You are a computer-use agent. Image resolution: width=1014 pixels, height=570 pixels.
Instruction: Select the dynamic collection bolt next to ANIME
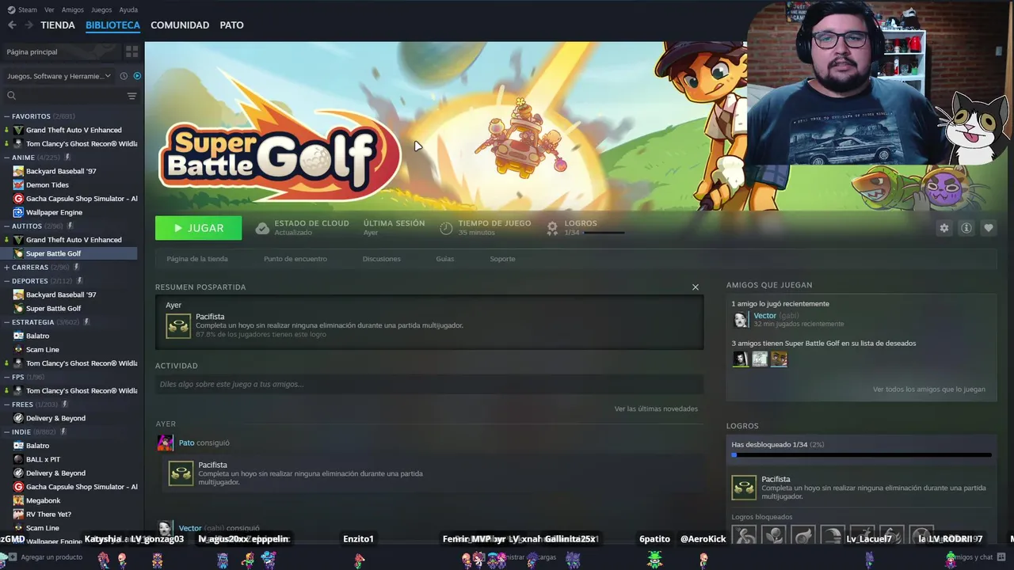(68, 158)
